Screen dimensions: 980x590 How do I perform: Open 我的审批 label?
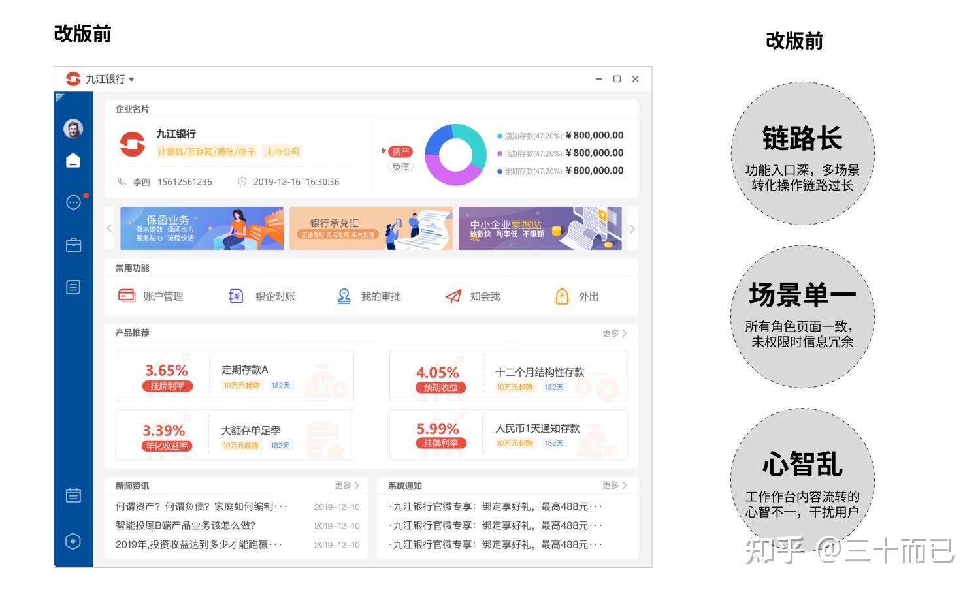pyautogui.click(x=381, y=296)
